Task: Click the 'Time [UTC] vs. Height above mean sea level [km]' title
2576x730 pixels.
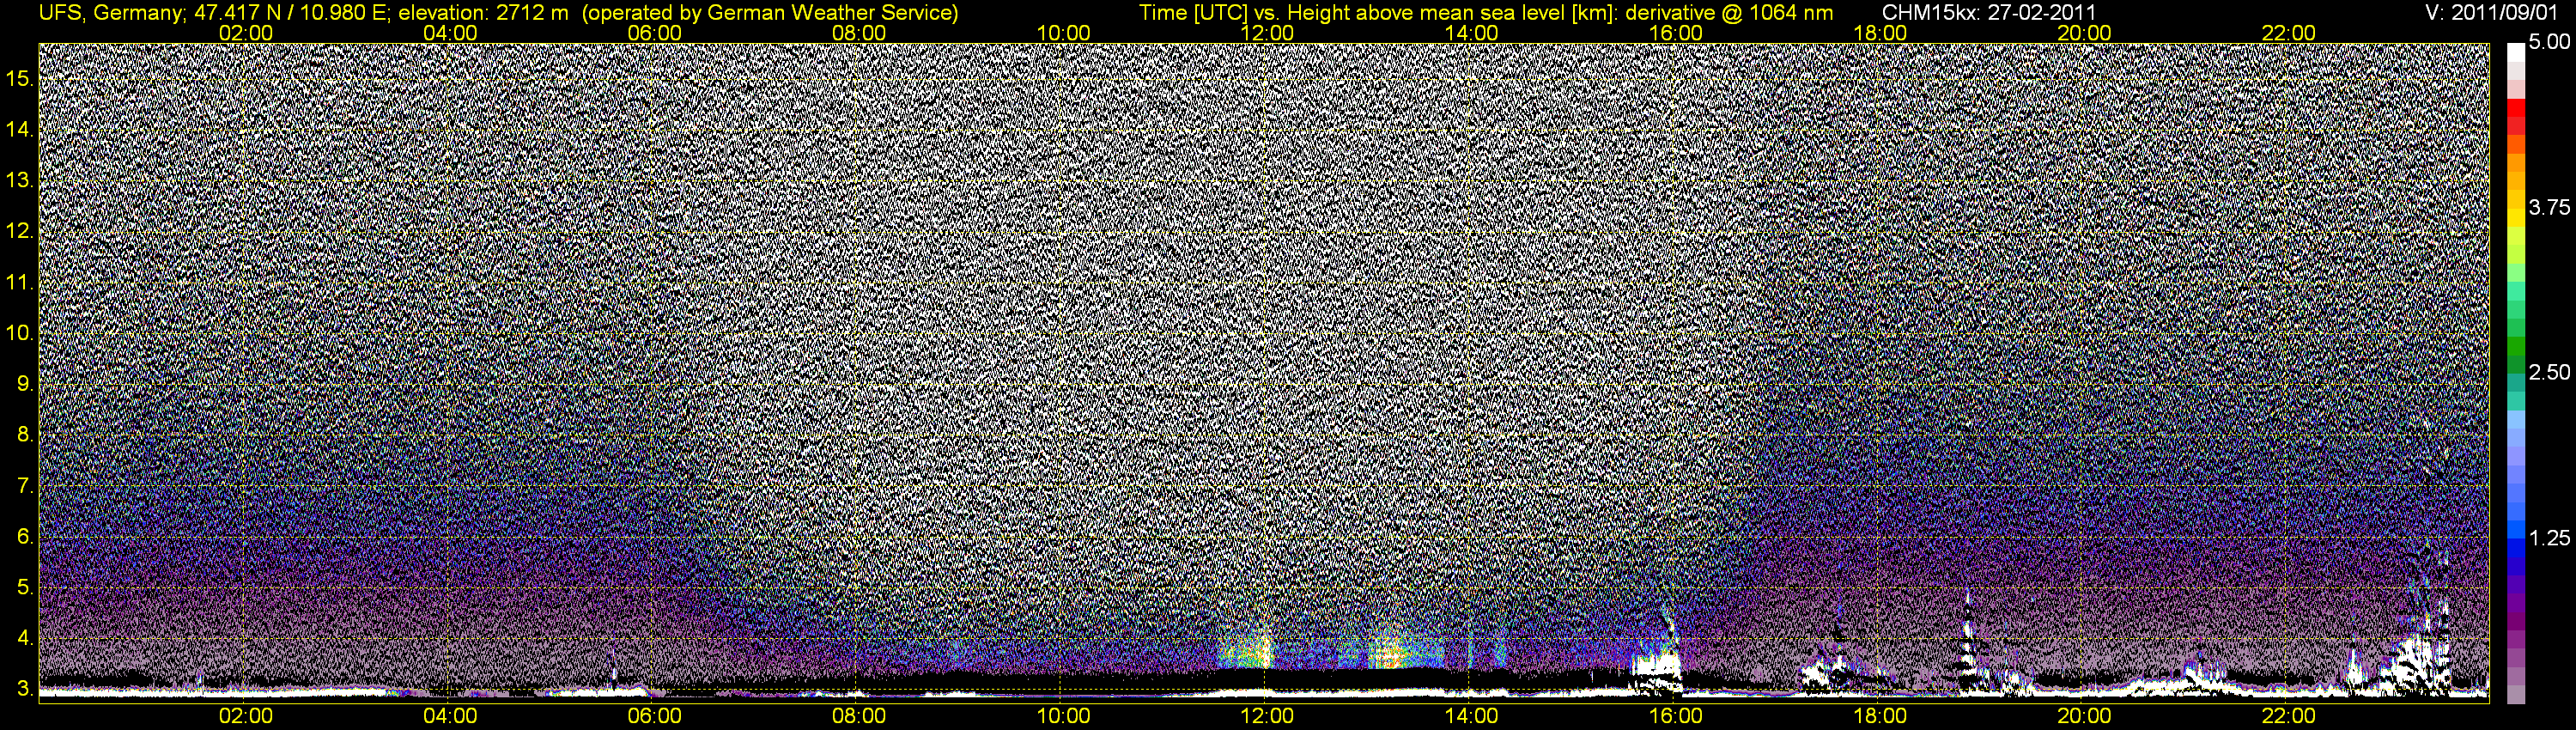Action: point(1379,13)
